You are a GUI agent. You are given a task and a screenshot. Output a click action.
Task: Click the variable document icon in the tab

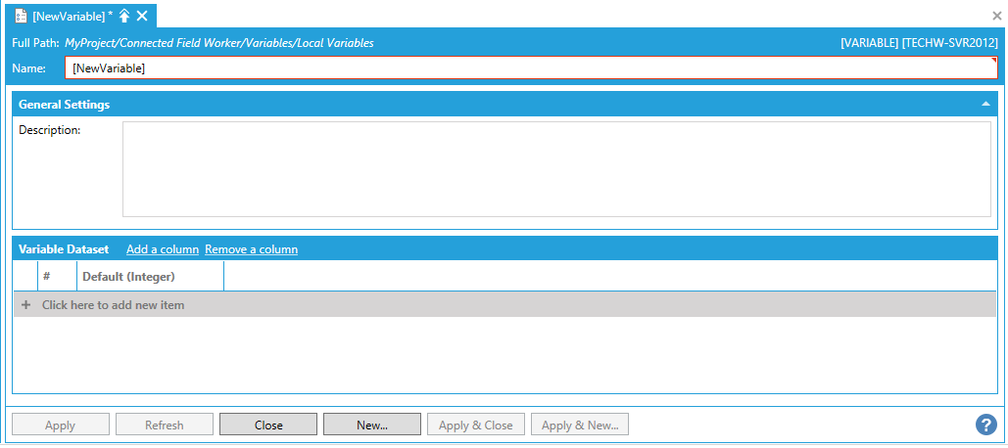[x=21, y=16]
